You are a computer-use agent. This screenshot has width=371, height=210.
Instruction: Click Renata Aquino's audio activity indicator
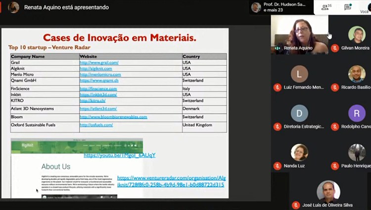pyautogui.click(x=278, y=48)
